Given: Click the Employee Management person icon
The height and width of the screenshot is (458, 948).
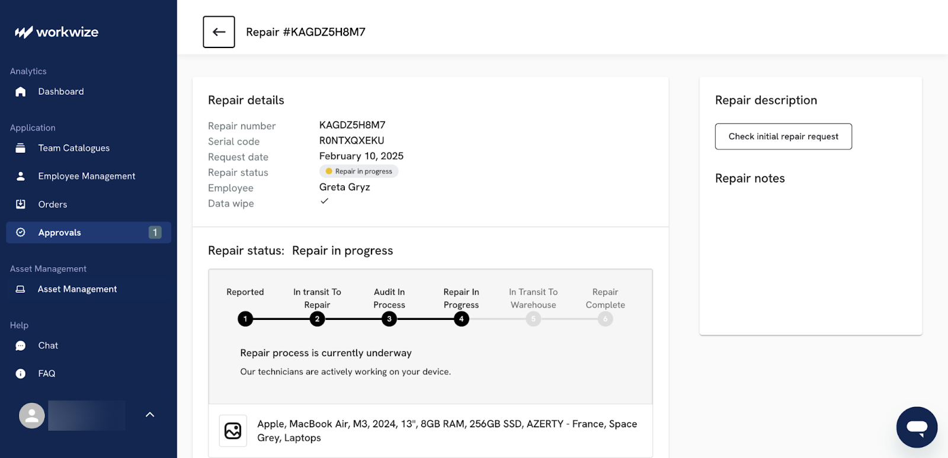Looking at the screenshot, I should [x=21, y=176].
